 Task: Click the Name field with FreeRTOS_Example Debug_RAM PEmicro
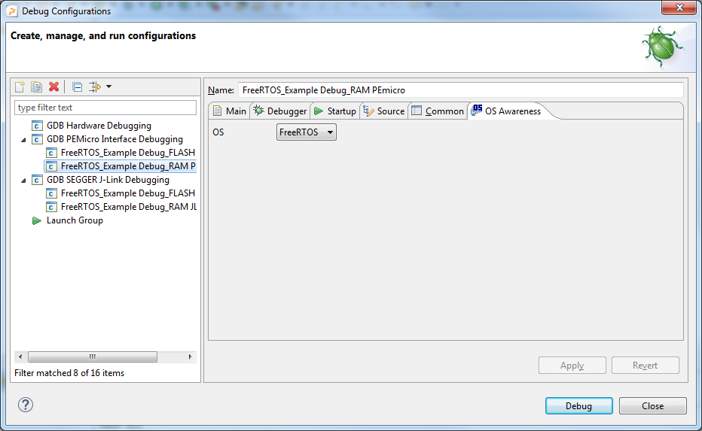[461, 90]
